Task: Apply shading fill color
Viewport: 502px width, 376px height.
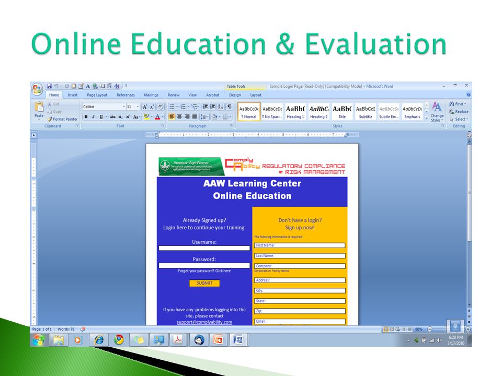Action: tap(214, 116)
